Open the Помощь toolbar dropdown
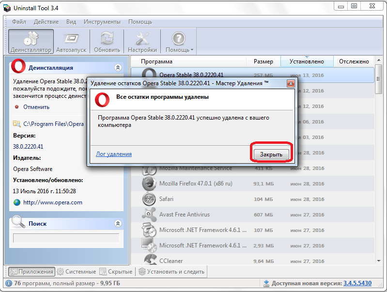The image size is (387, 292). (179, 42)
